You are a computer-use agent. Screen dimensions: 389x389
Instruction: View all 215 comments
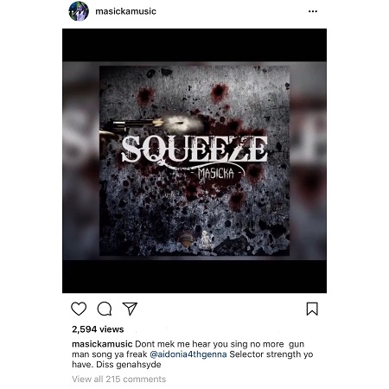click(119, 379)
